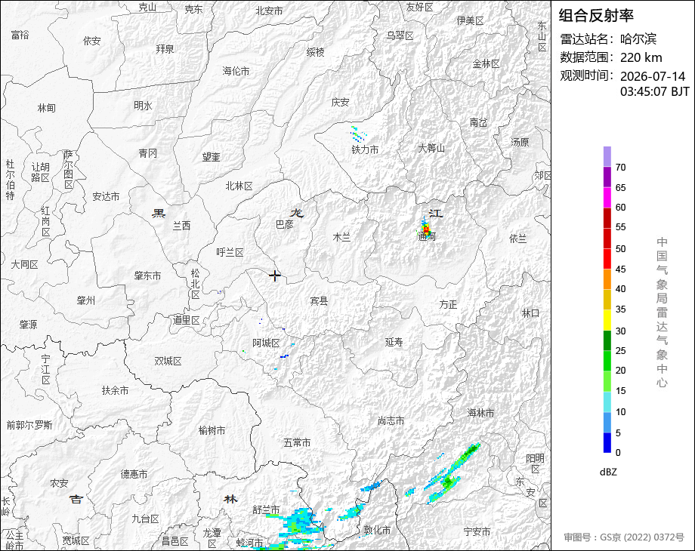This screenshot has height=551, width=695.
Task: Click the observation time 2026-07-14 value
Action: click(x=653, y=76)
